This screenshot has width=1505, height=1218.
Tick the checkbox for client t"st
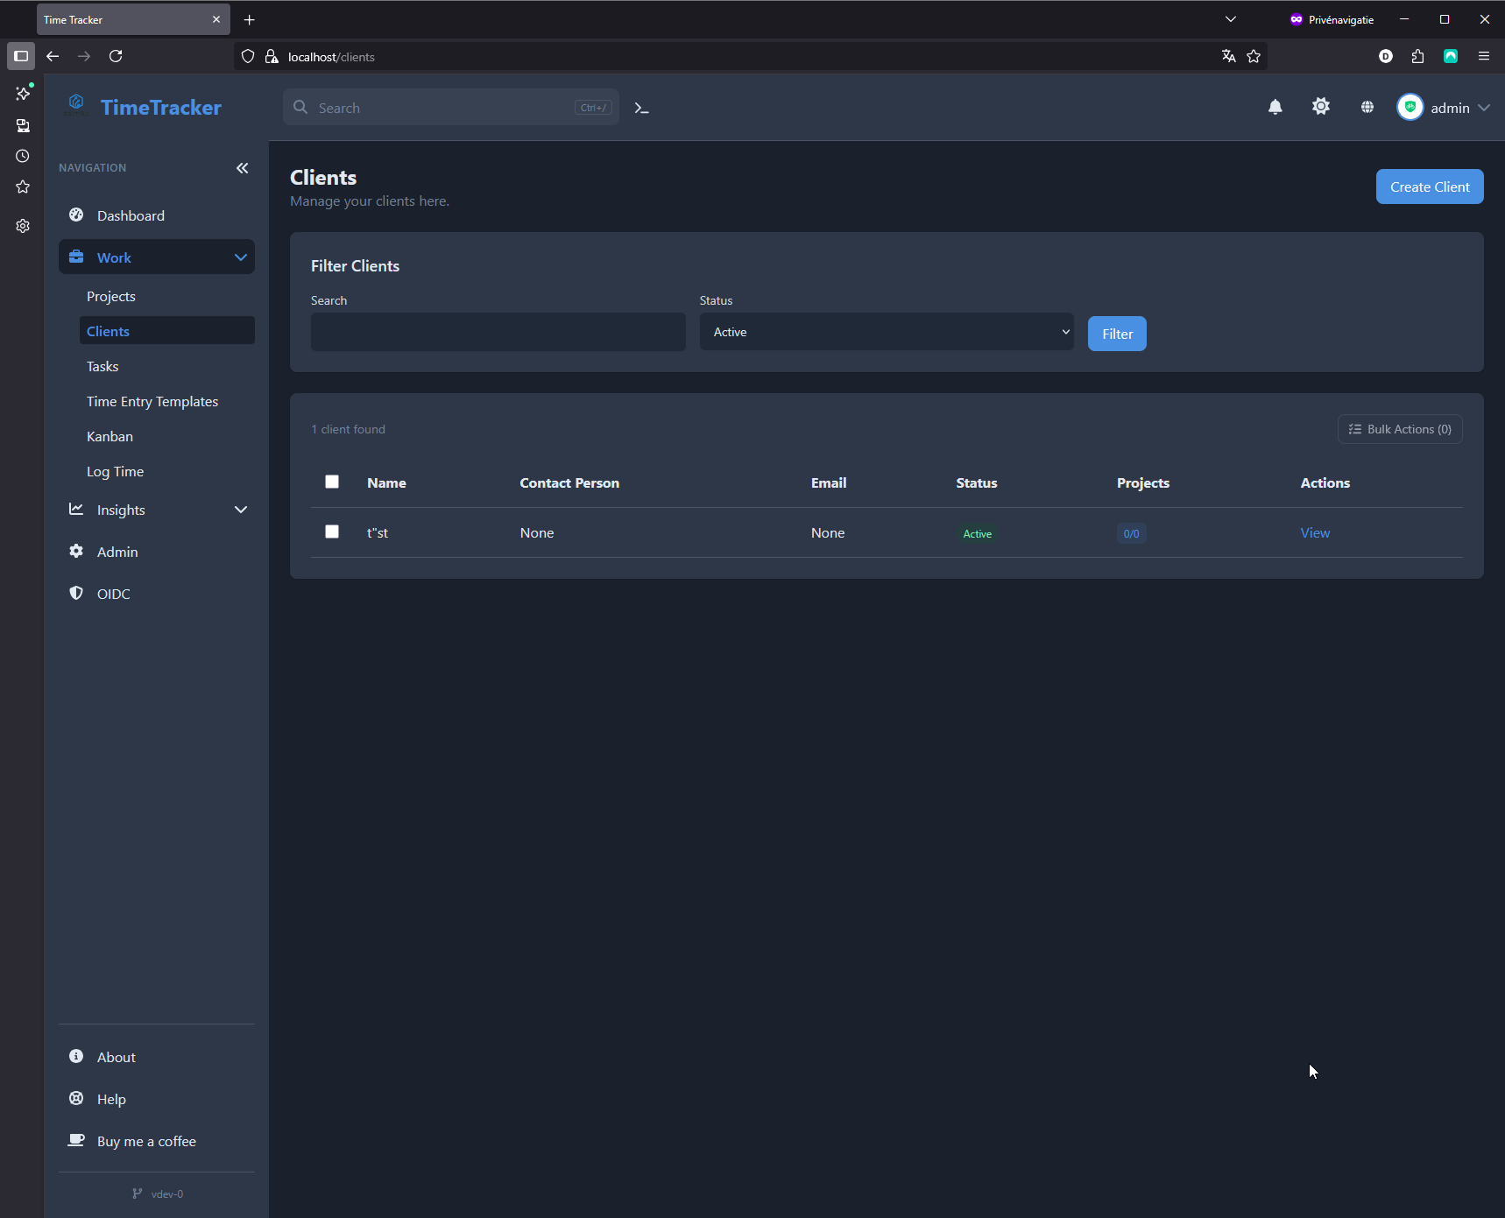tap(332, 532)
